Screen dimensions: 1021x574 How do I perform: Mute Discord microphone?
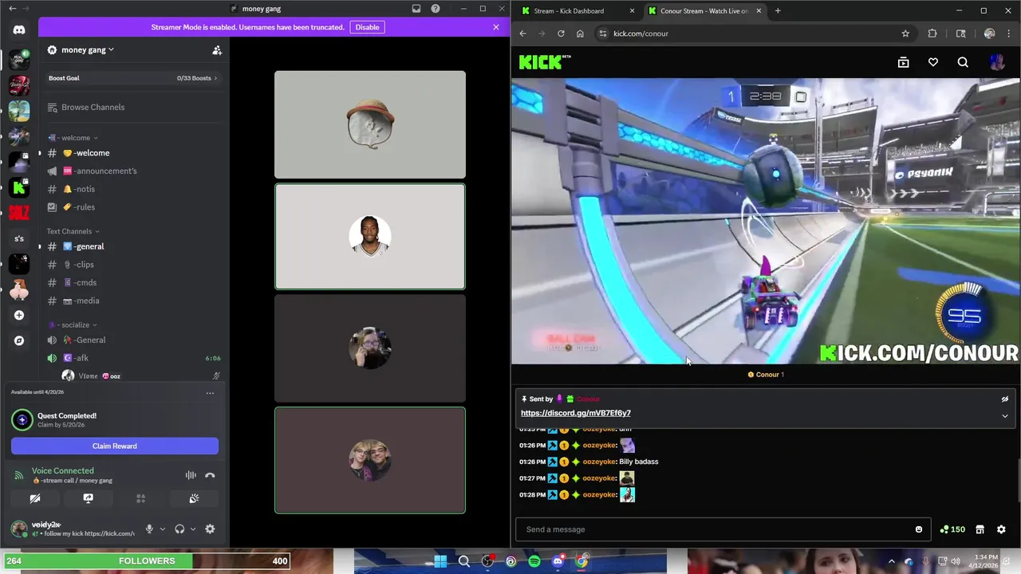coord(149,529)
